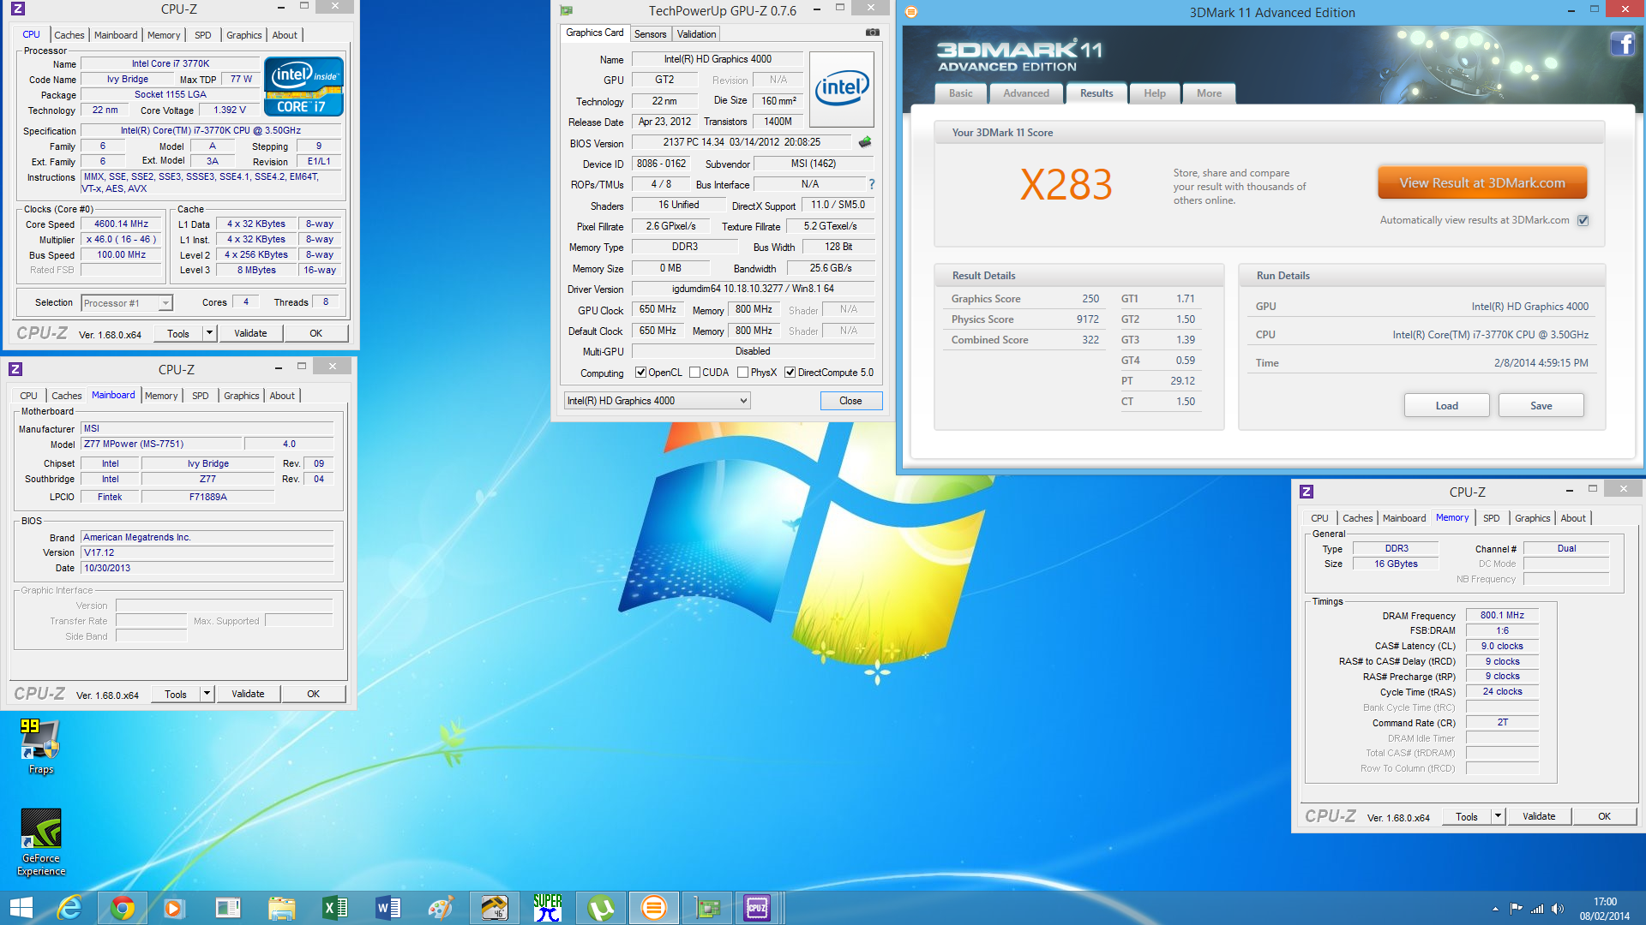Click the Bus Interface question mark icon
The height and width of the screenshot is (925, 1646).
click(871, 184)
